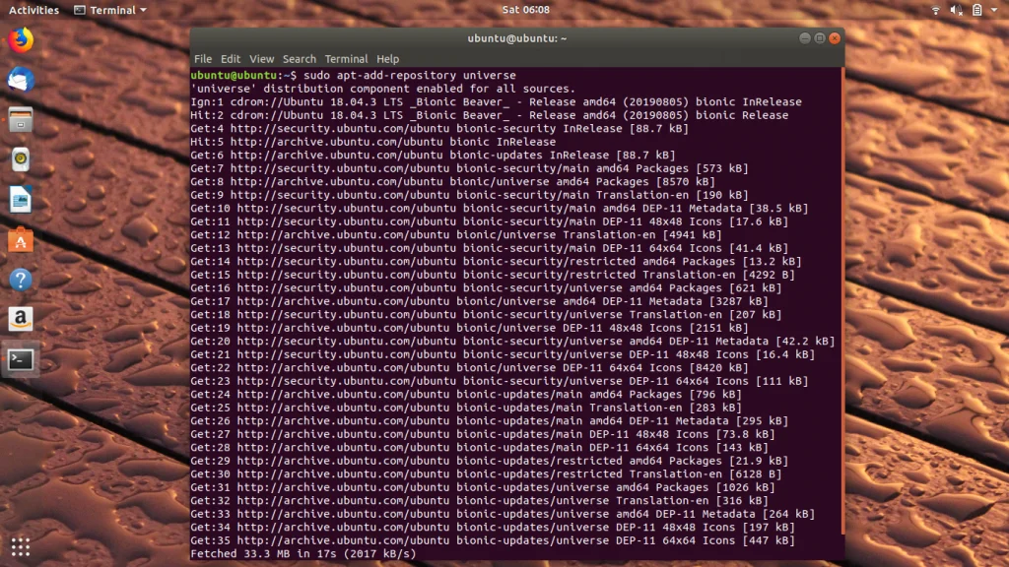Image resolution: width=1009 pixels, height=567 pixels.
Task: Open the View menu
Action: [x=261, y=58]
